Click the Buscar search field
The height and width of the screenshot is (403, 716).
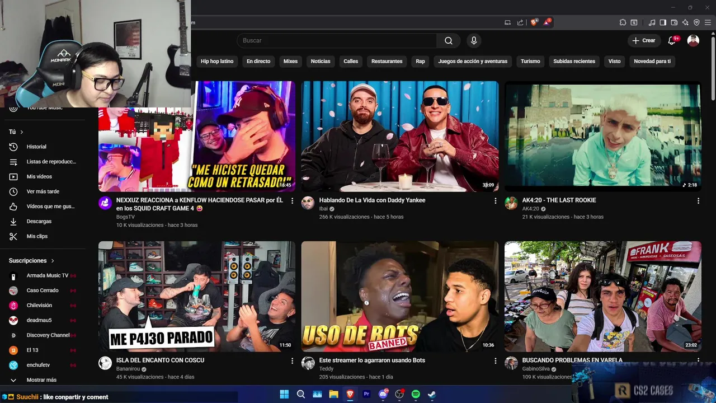pos(337,40)
